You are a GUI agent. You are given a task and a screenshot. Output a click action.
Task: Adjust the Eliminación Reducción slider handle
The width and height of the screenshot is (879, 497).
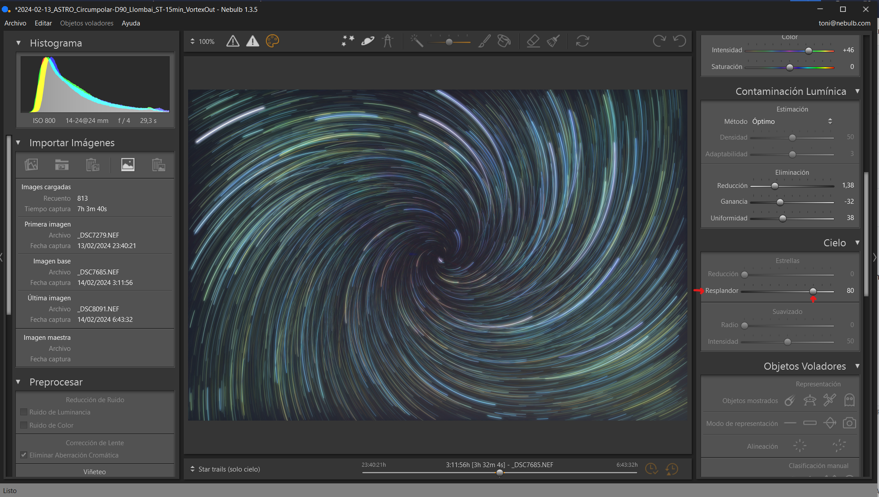(x=775, y=186)
